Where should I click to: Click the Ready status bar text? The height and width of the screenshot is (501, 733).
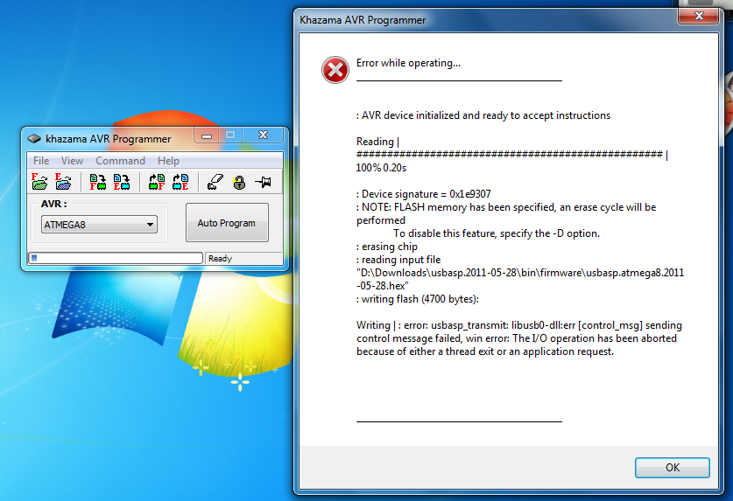pyautogui.click(x=220, y=258)
